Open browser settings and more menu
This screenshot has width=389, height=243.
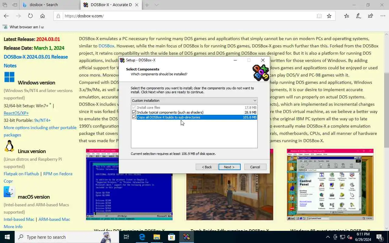click(383, 16)
